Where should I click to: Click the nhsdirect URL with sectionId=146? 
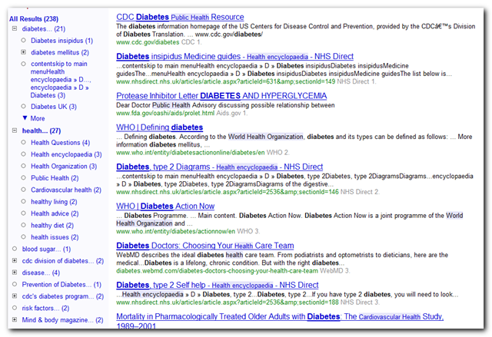point(228,192)
